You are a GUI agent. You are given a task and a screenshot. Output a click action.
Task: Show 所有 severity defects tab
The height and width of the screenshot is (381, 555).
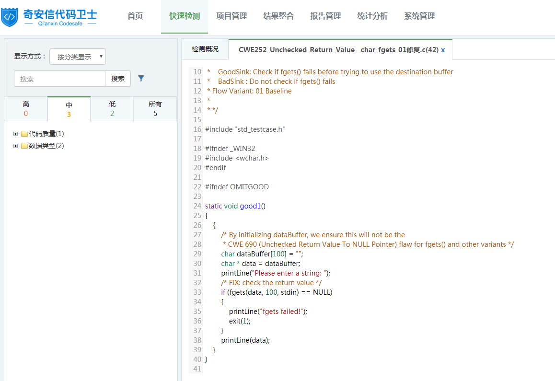point(155,109)
